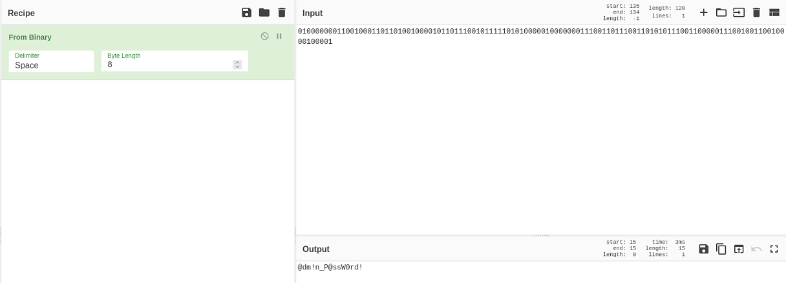Add a new input tab
The width and height of the screenshot is (786, 283).
pyautogui.click(x=704, y=12)
